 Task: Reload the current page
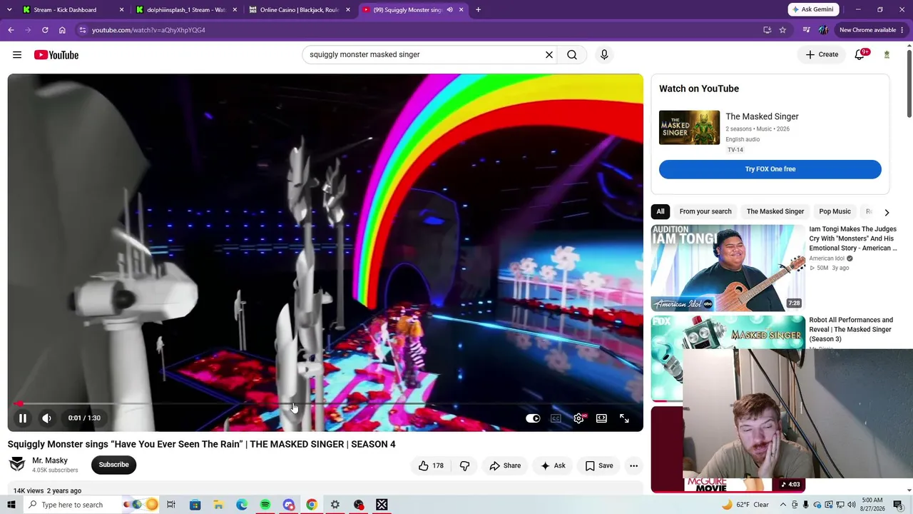[x=45, y=30]
